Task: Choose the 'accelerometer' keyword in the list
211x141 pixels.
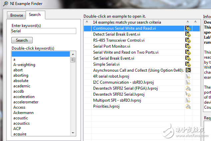Action: pyautogui.click(x=26, y=102)
